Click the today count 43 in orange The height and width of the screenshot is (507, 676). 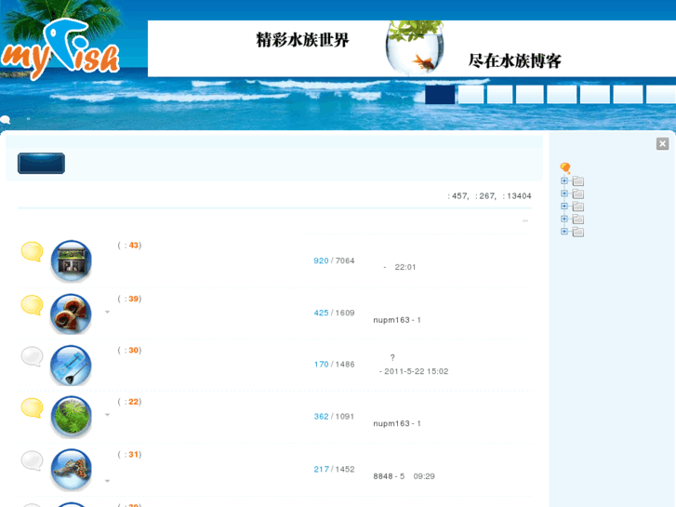point(134,245)
